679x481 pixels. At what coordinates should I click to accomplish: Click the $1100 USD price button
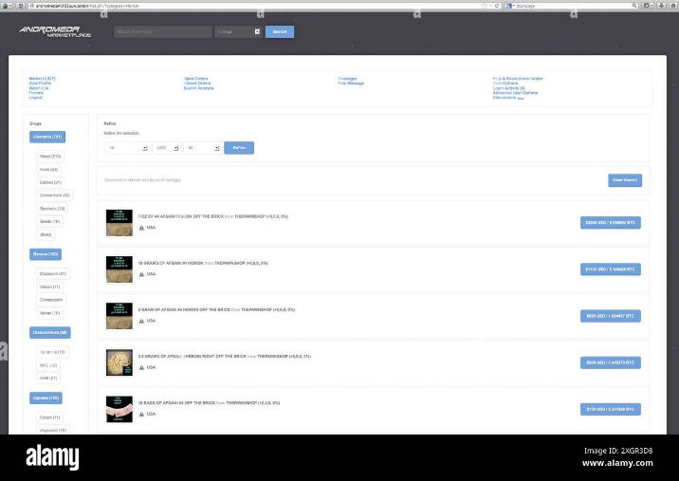click(x=611, y=269)
